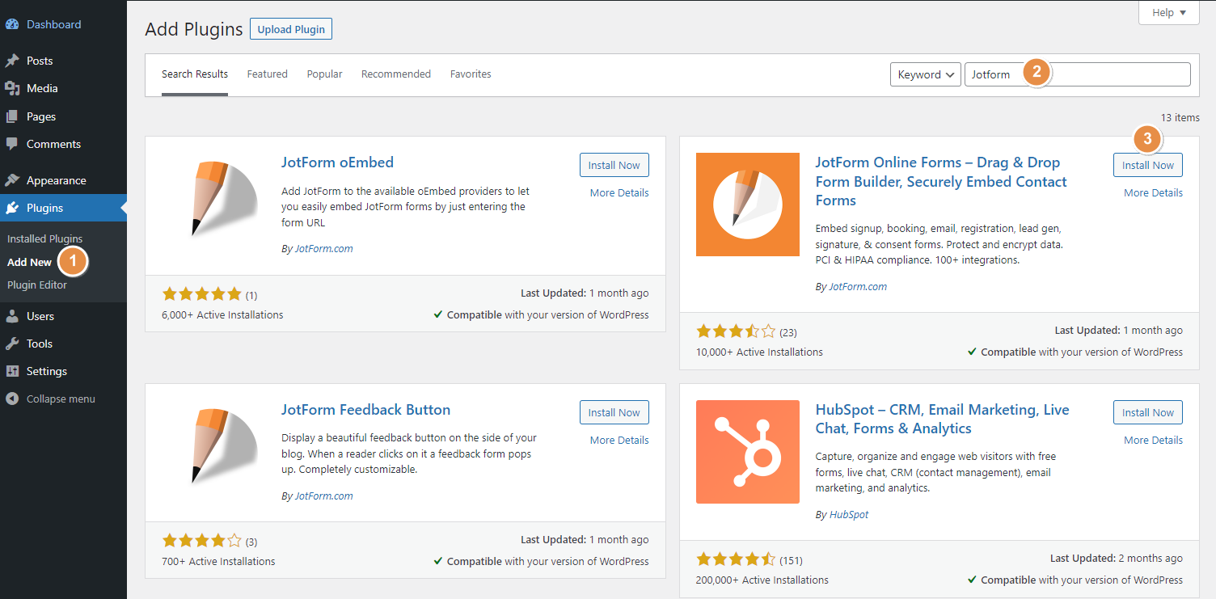View More Details for JotForm Online Forms
The height and width of the screenshot is (599, 1216).
pos(1153,192)
